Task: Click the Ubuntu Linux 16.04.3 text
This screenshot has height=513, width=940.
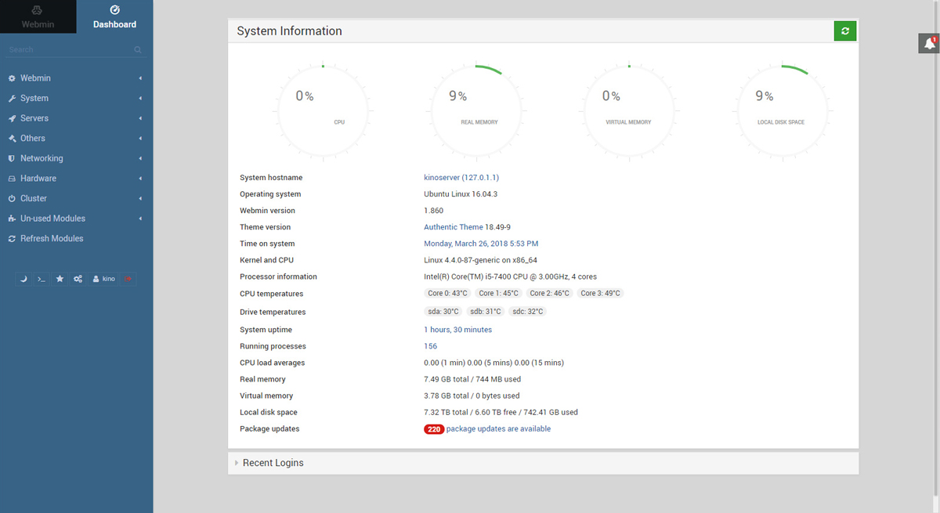Action: [x=461, y=194]
